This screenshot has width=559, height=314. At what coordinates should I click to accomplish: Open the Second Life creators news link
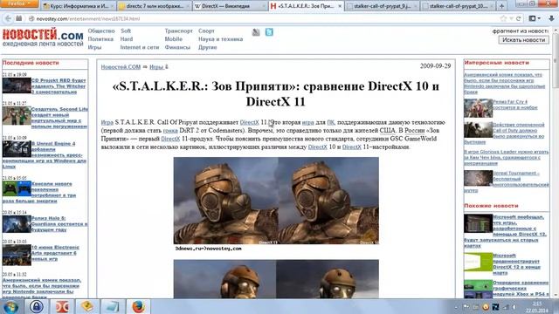coord(59,118)
